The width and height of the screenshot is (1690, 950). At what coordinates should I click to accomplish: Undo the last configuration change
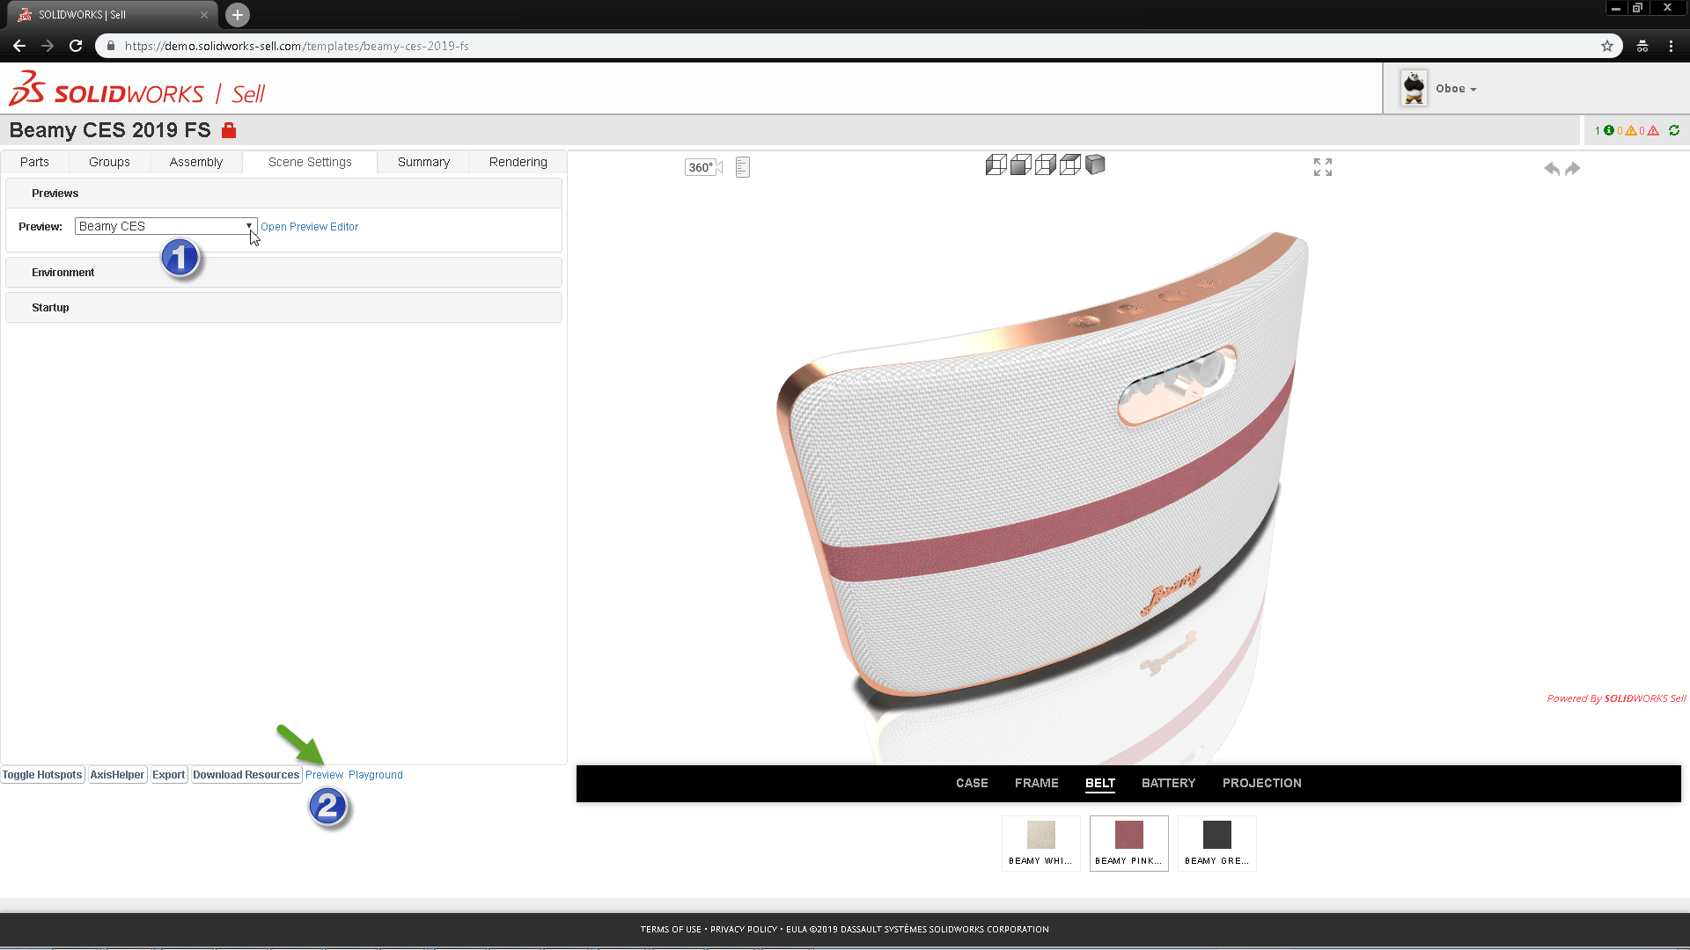pos(1552,168)
